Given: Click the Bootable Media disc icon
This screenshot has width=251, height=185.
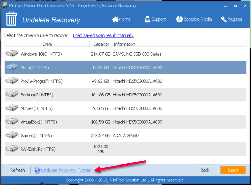Looking at the screenshot, I should [x=179, y=19].
